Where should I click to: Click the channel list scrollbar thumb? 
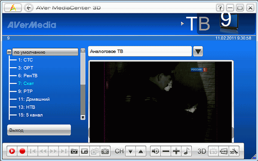point(83,68)
